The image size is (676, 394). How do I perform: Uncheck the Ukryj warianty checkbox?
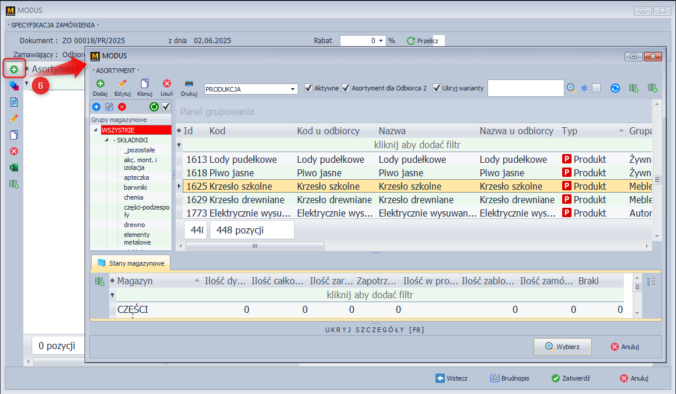pos(437,88)
